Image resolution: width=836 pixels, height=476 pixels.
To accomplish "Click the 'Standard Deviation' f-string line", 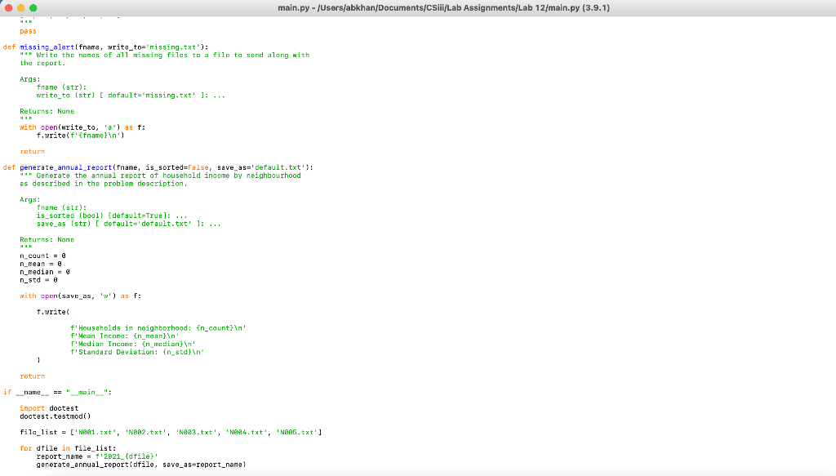I will (137, 353).
